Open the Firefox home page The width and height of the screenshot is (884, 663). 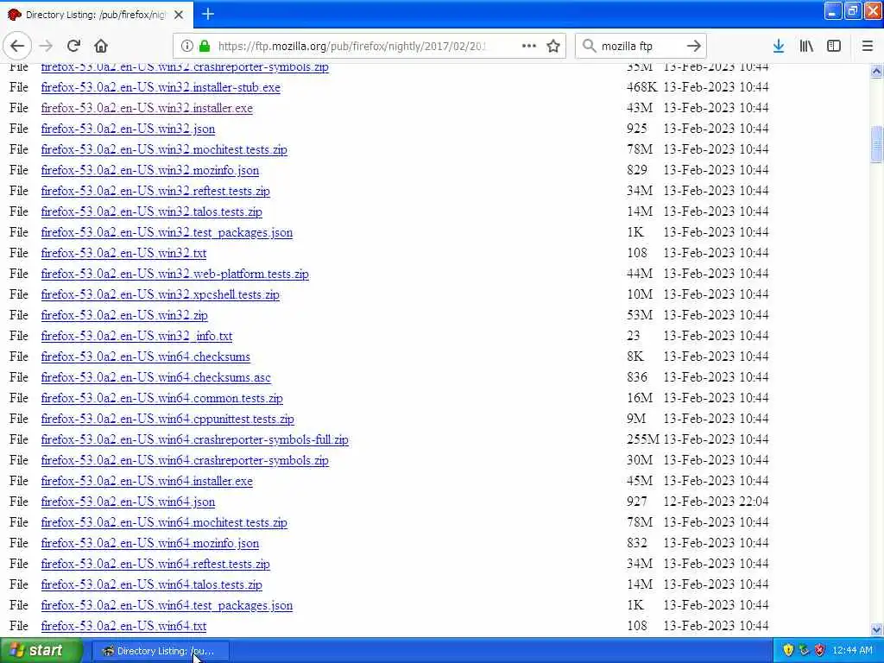pyautogui.click(x=101, y=46)
